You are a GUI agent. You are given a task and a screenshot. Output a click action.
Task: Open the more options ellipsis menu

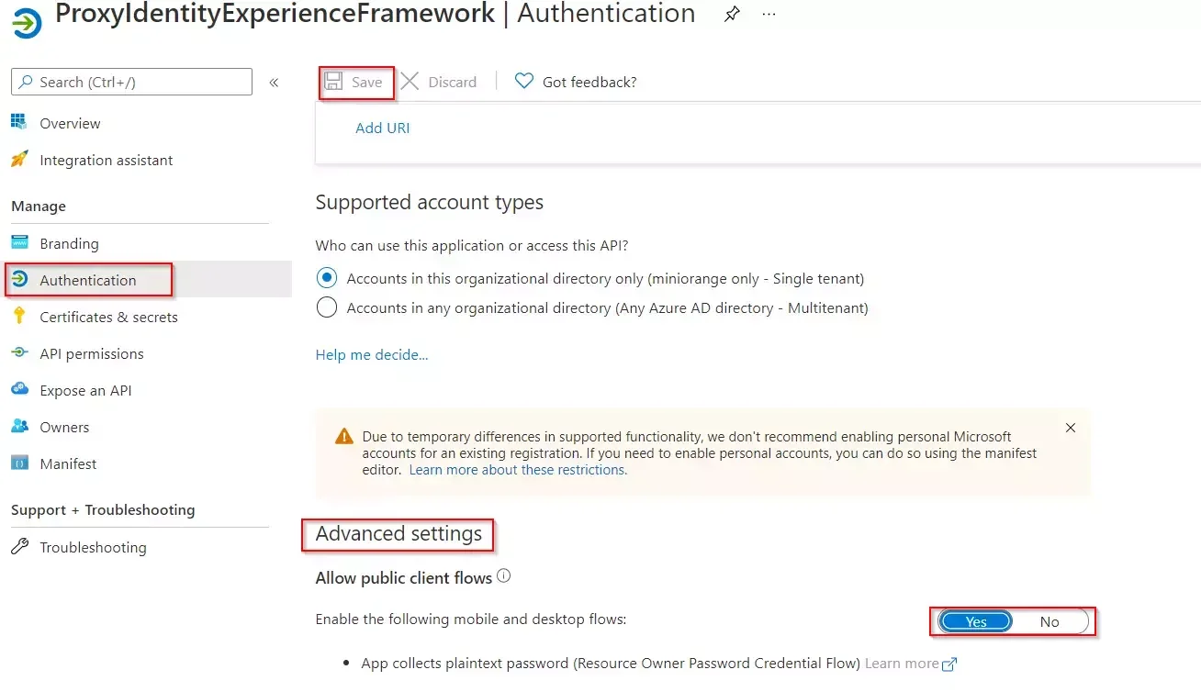coord(768,14)
